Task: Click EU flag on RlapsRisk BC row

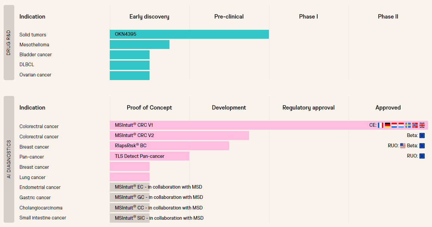Action: click(x=422, y=146)
